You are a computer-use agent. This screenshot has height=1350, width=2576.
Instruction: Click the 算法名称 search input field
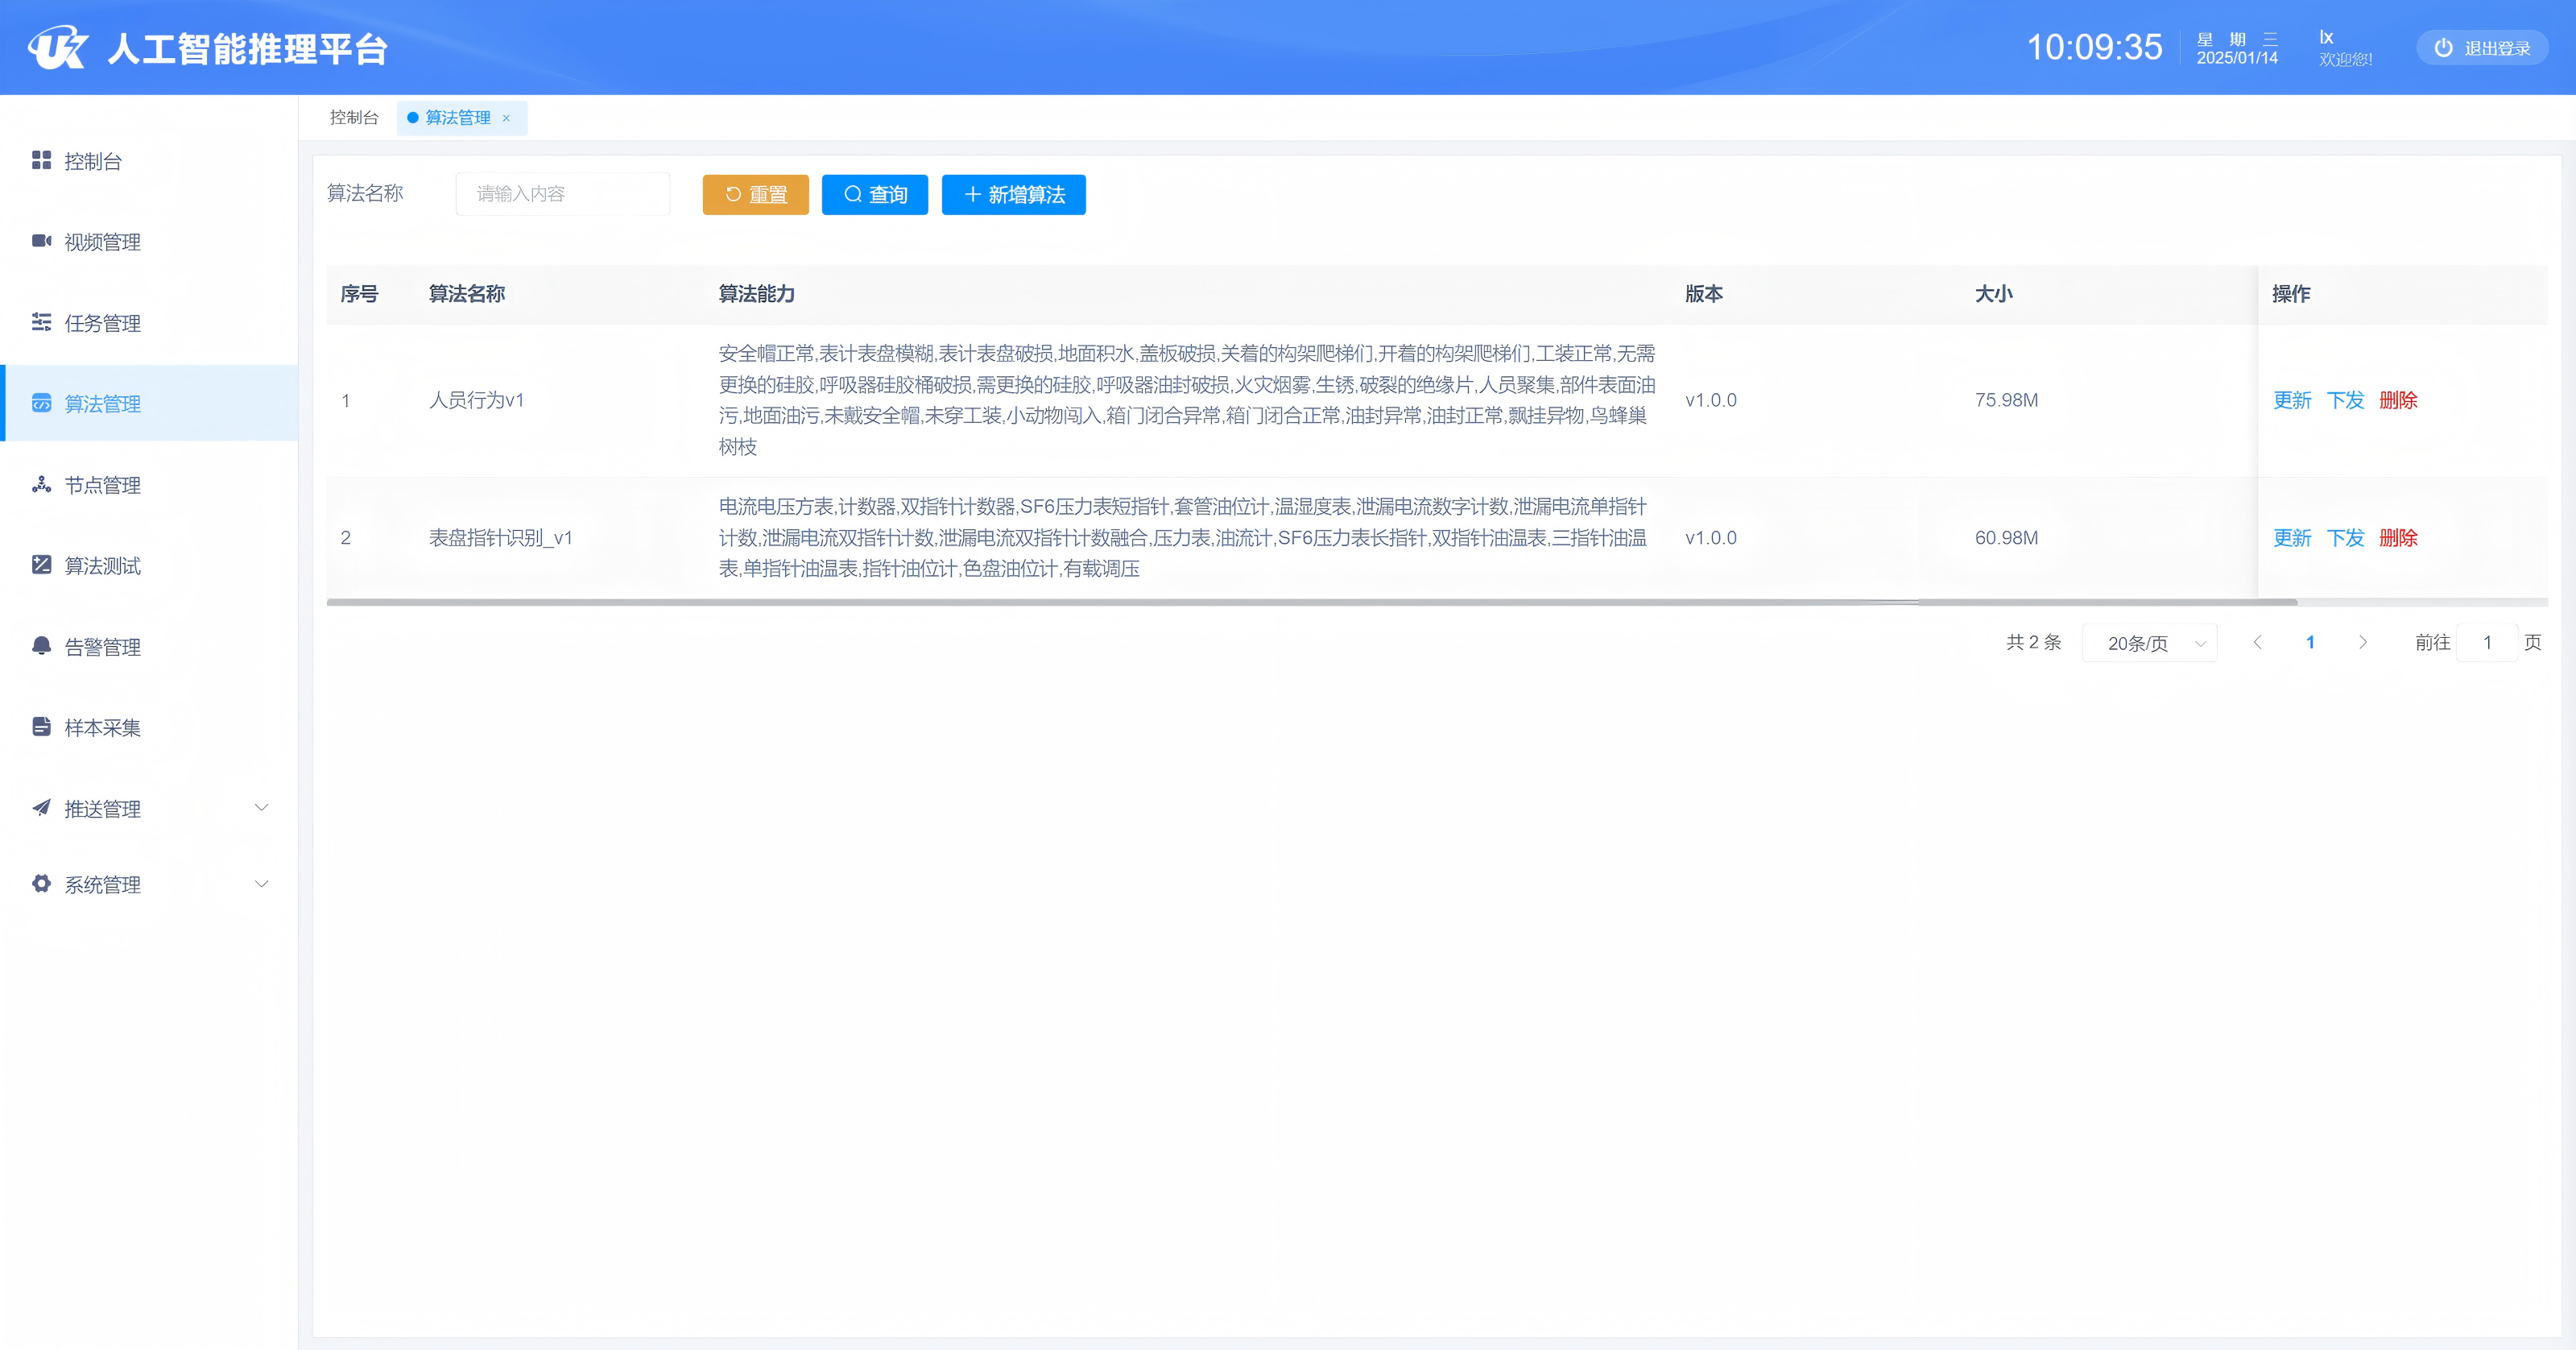click(x=562, y=194)
